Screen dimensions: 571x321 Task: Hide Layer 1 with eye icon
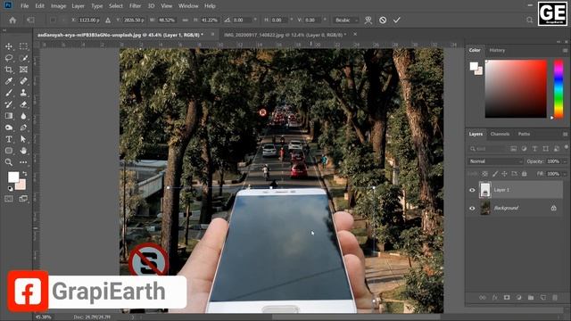point(472,190)
